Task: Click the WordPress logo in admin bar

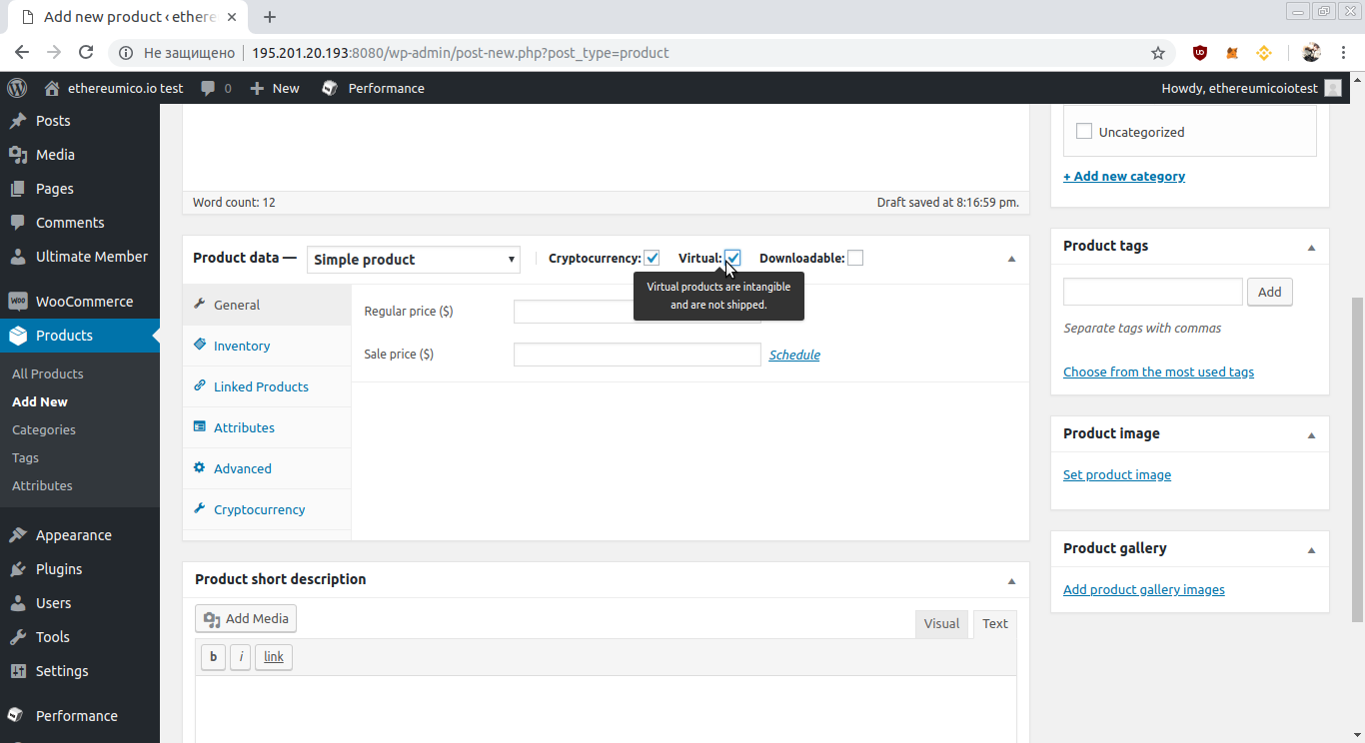Action: point(17,88)
